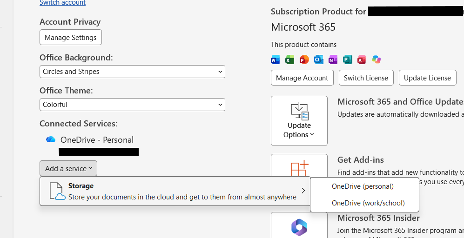Collapse the Add a service dropdown

tap(68, 169)
